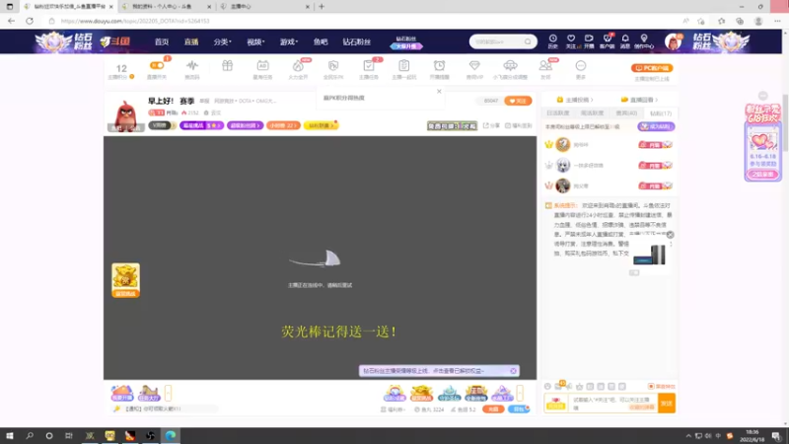Click the chat message input field
This screenshot has width=789, height=444.
click(612, 404)
